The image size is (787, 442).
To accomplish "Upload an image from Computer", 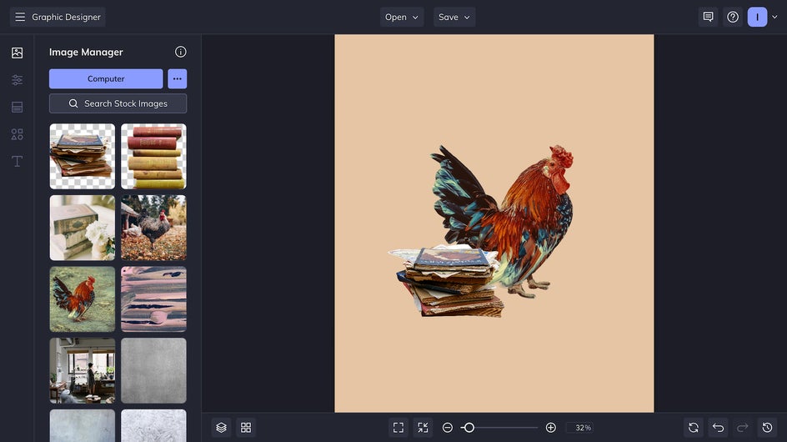I will (x=106, y=79).
